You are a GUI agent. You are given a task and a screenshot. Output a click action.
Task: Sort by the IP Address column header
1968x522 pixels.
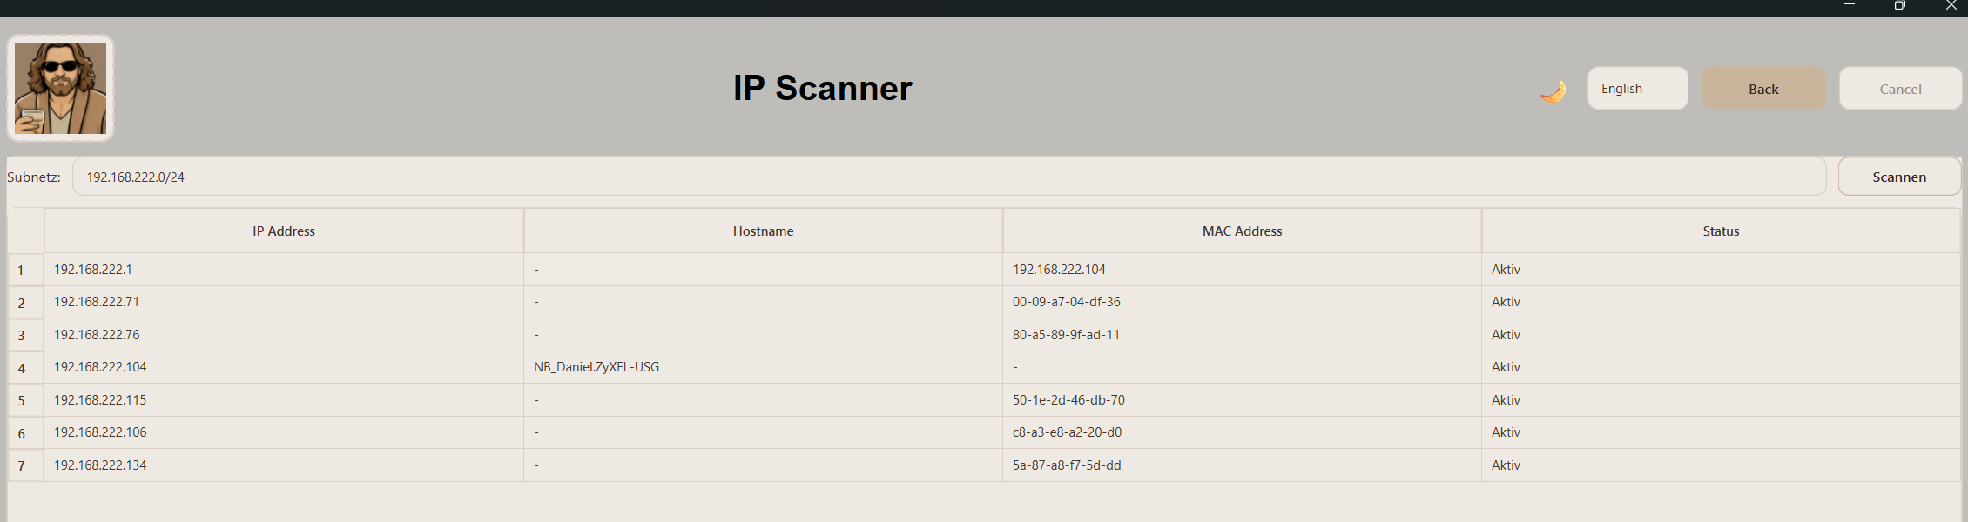click(284, 231)
